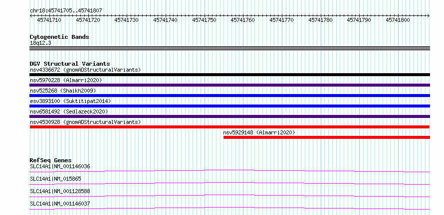Open variant label esv3893100 (Suktitipat2014)
Image resolution: width=444 pixels, height=215 pixels.
70,101
